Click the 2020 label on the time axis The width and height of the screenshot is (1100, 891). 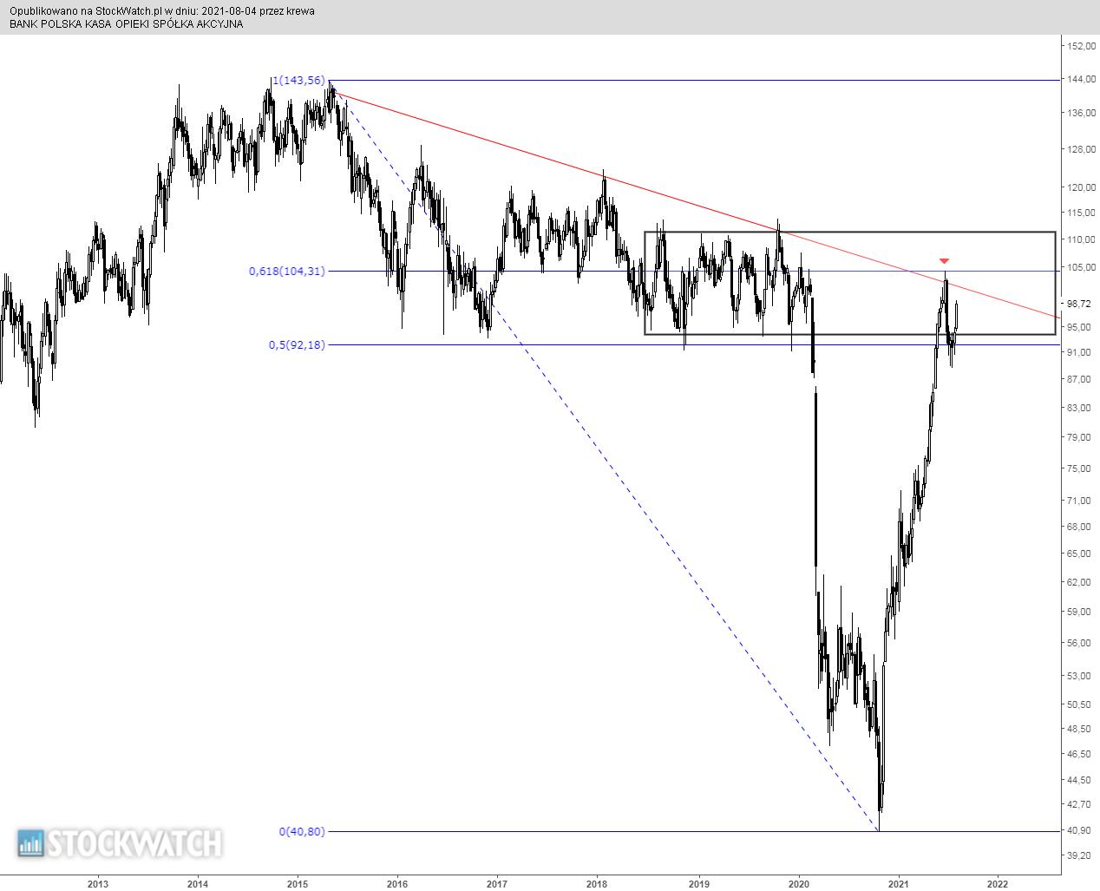[798, 883]
